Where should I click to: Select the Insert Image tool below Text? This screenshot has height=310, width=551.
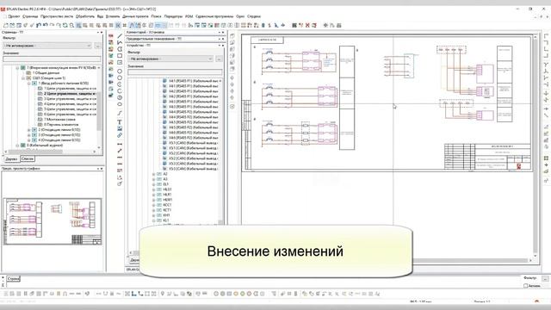pos(120,128)
